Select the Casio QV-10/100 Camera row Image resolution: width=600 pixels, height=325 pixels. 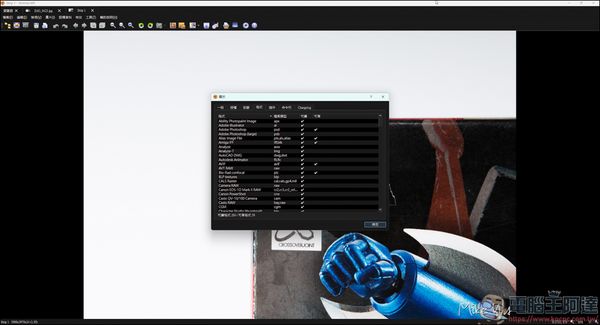pos(298,198)
